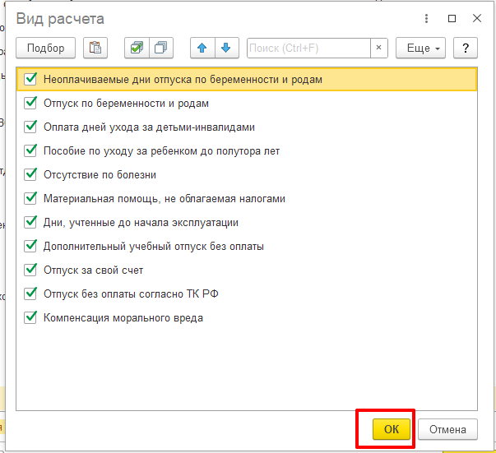Select row text Дополнительный учебный отпуск без оплаты

pyautogui.click(x=154, y=247)
